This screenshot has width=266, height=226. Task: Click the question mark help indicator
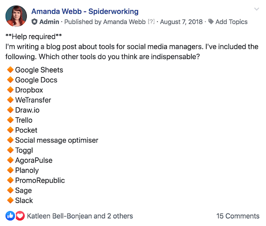pos(151,22)
